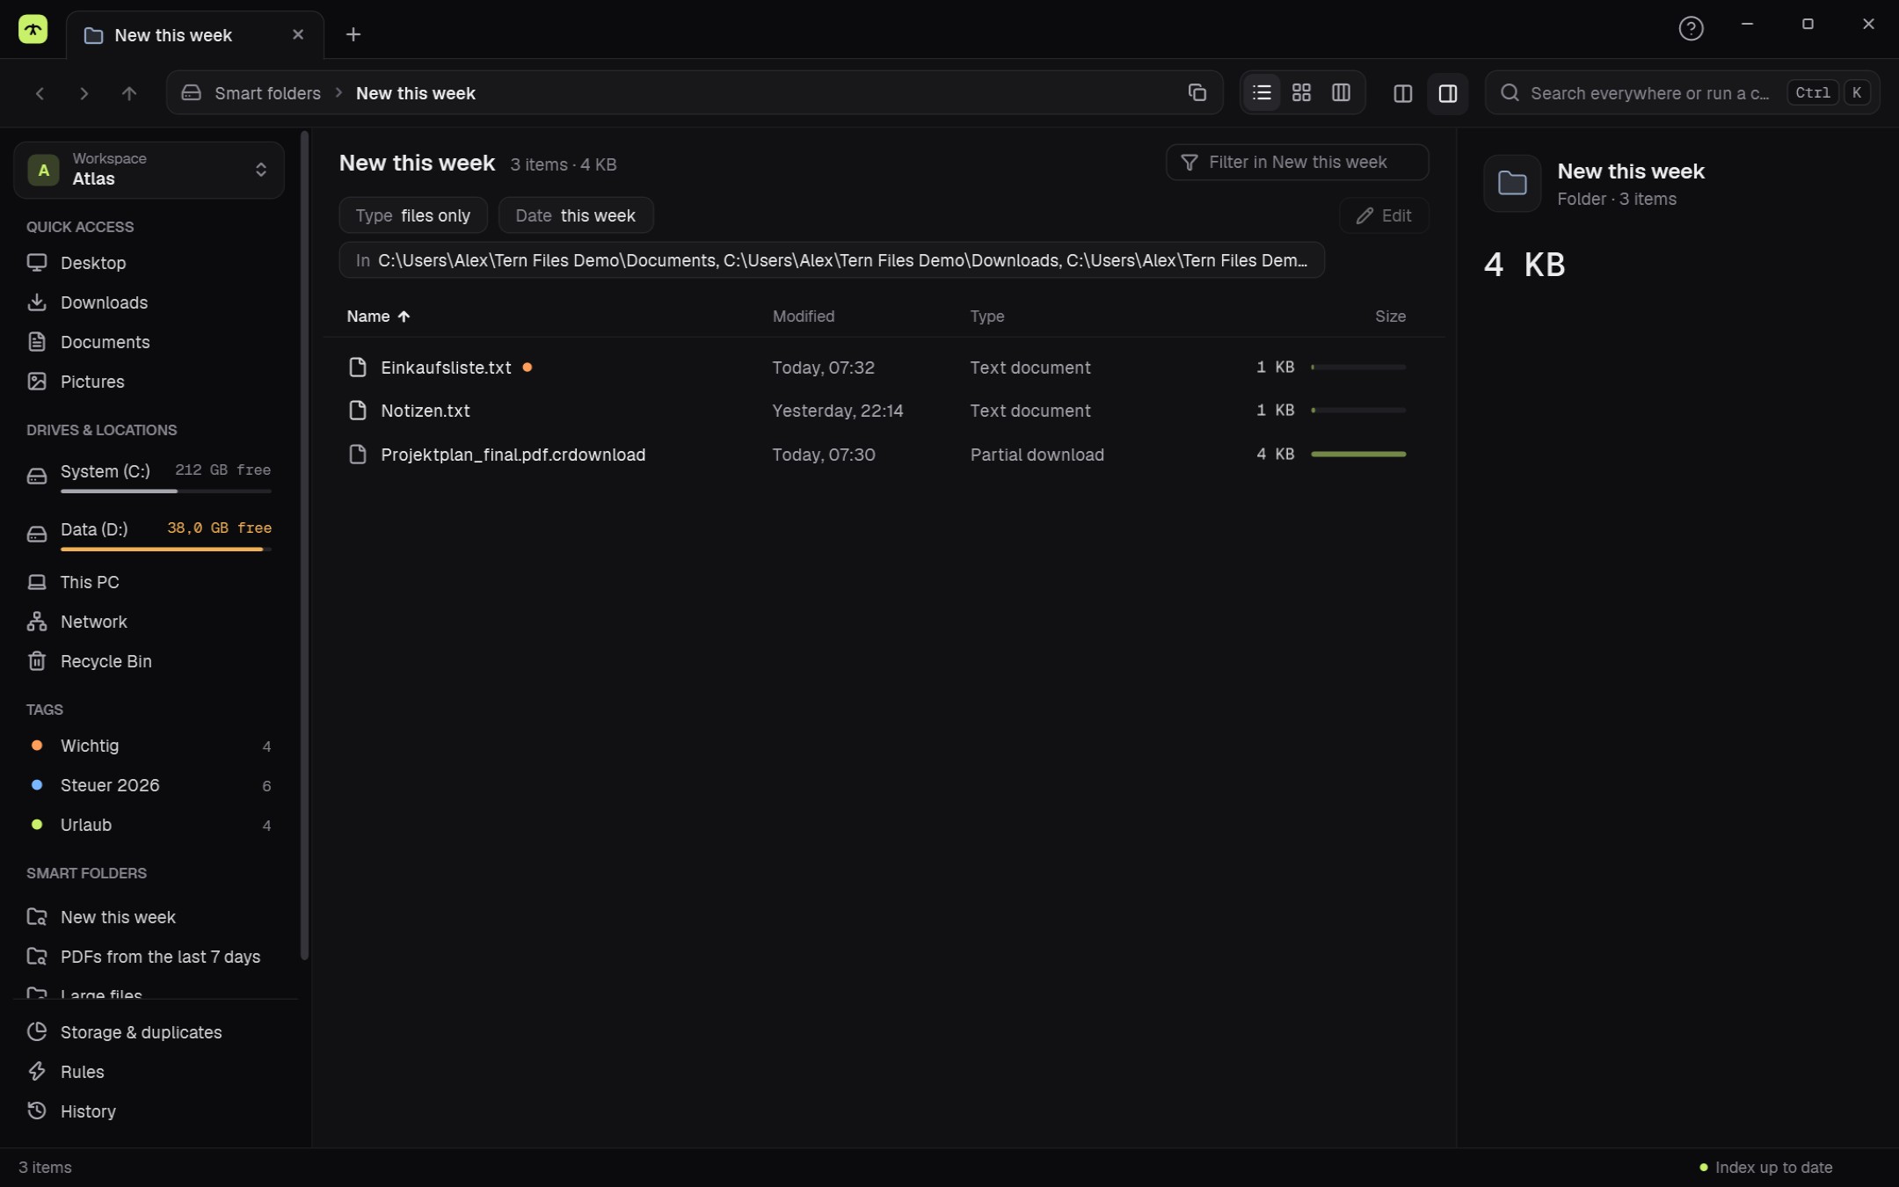Switch to list view
1899x1187 pixels.
tap(1262, 92)
